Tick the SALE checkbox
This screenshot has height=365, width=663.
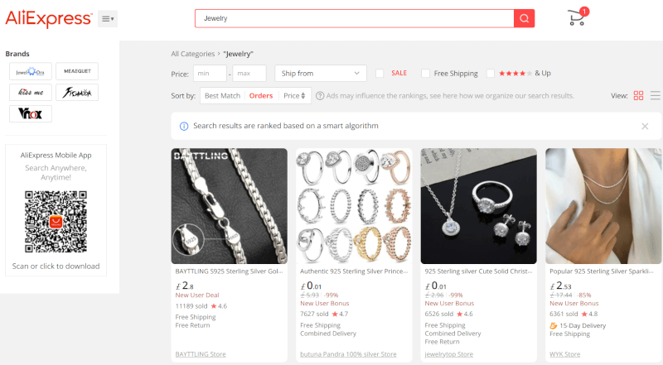[x=380, y=73]
